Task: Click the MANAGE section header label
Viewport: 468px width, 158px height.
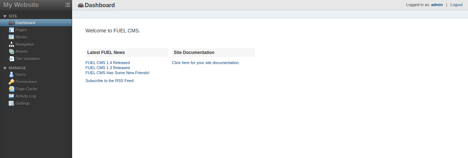Action: (17, 68)
